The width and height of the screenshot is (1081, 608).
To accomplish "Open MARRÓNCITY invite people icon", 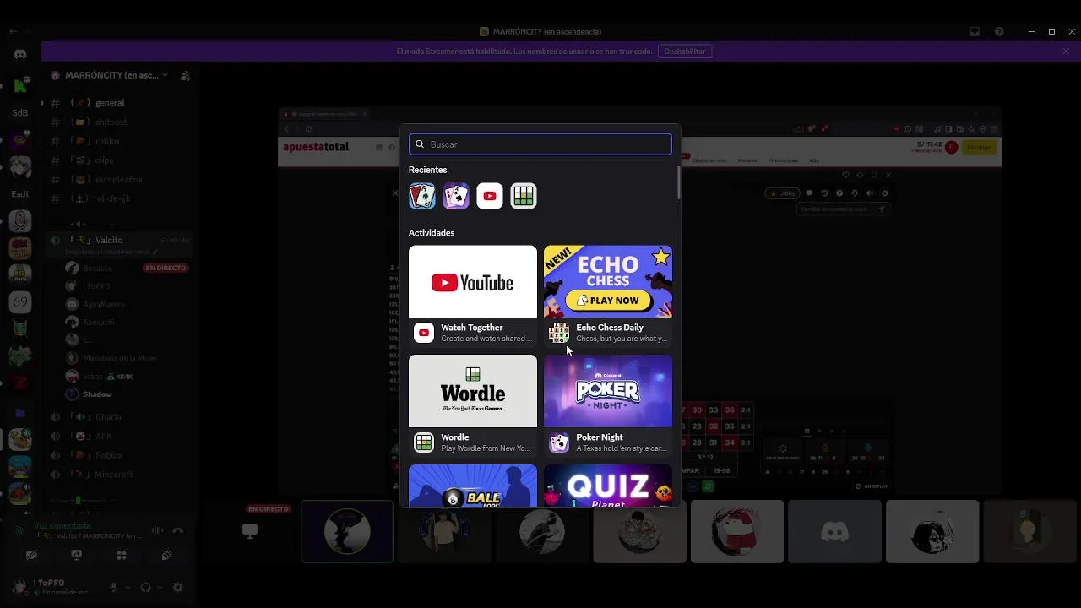I will 185,75.
